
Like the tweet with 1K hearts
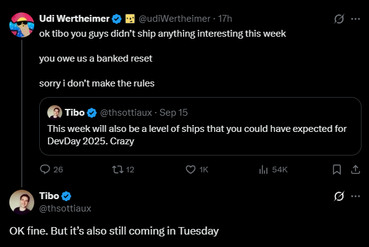[190, 169]
